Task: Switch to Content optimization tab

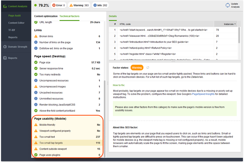Action: (x=46, y=16)
